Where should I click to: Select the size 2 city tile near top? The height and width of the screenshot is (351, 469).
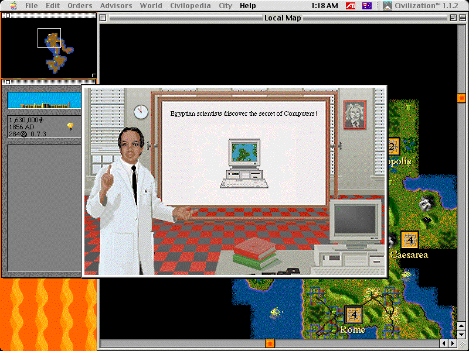[x=393, y=147]
